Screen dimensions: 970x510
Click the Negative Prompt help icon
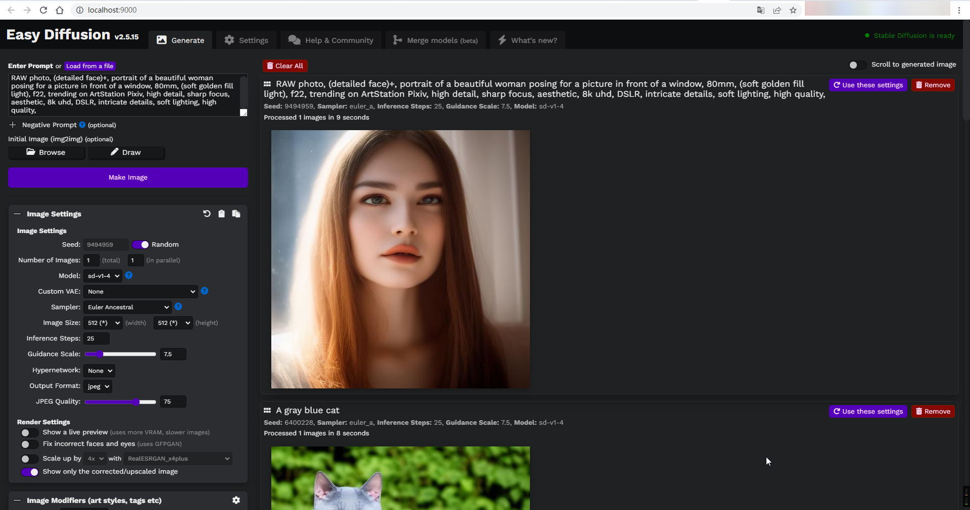point(82,125)
